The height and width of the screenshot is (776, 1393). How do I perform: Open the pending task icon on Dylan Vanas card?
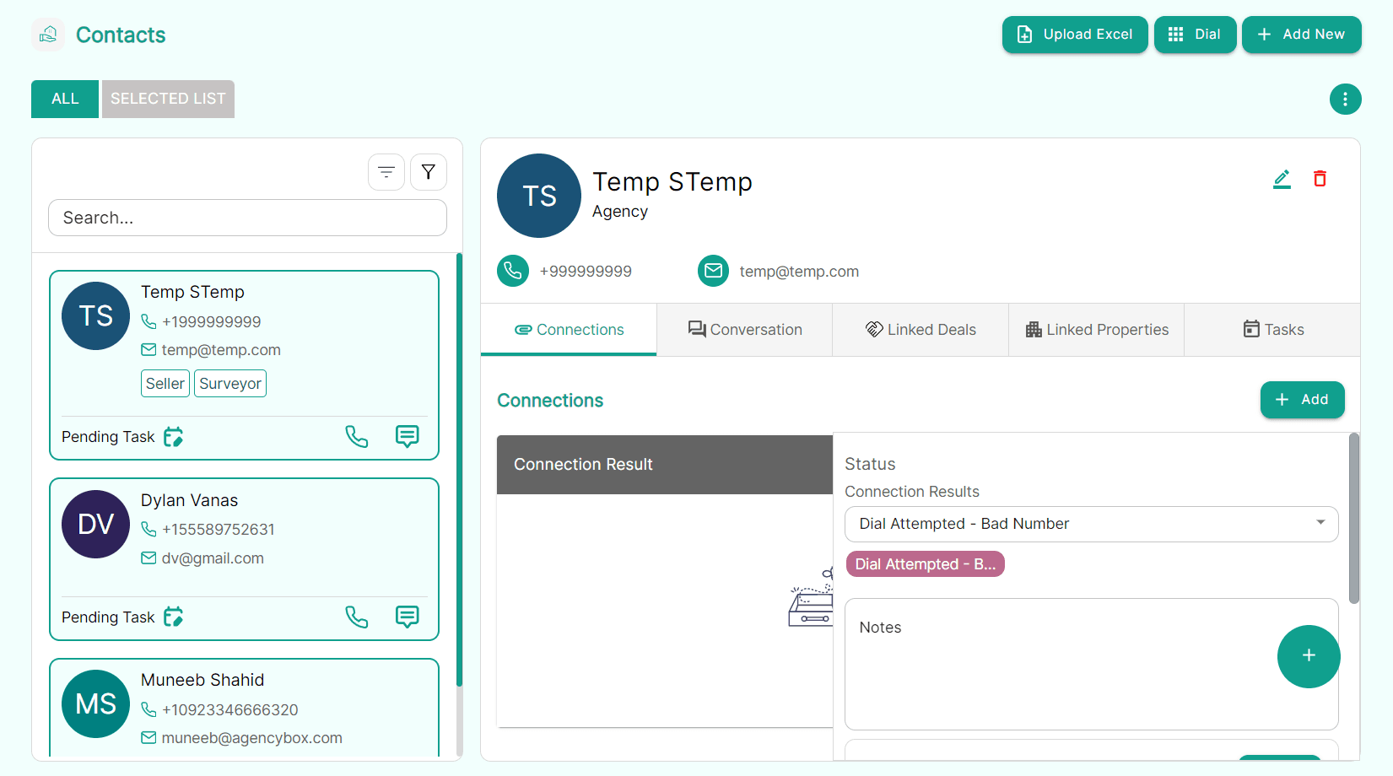pyautogui.click(x=173, y=617)
